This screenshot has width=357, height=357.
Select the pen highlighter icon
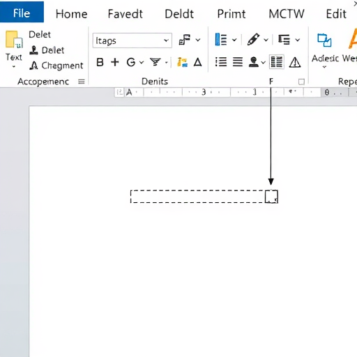point(253,39)
